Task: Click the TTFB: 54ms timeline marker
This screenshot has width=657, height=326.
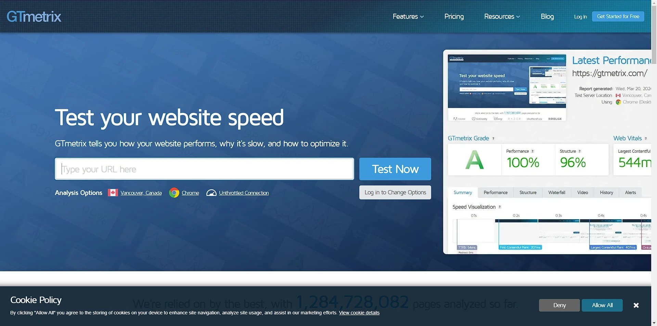Action: pyautogui.click(x=467, y=247)
